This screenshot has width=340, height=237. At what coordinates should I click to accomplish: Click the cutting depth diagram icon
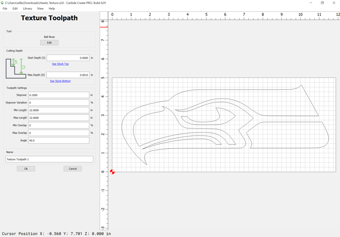[16, 68]
